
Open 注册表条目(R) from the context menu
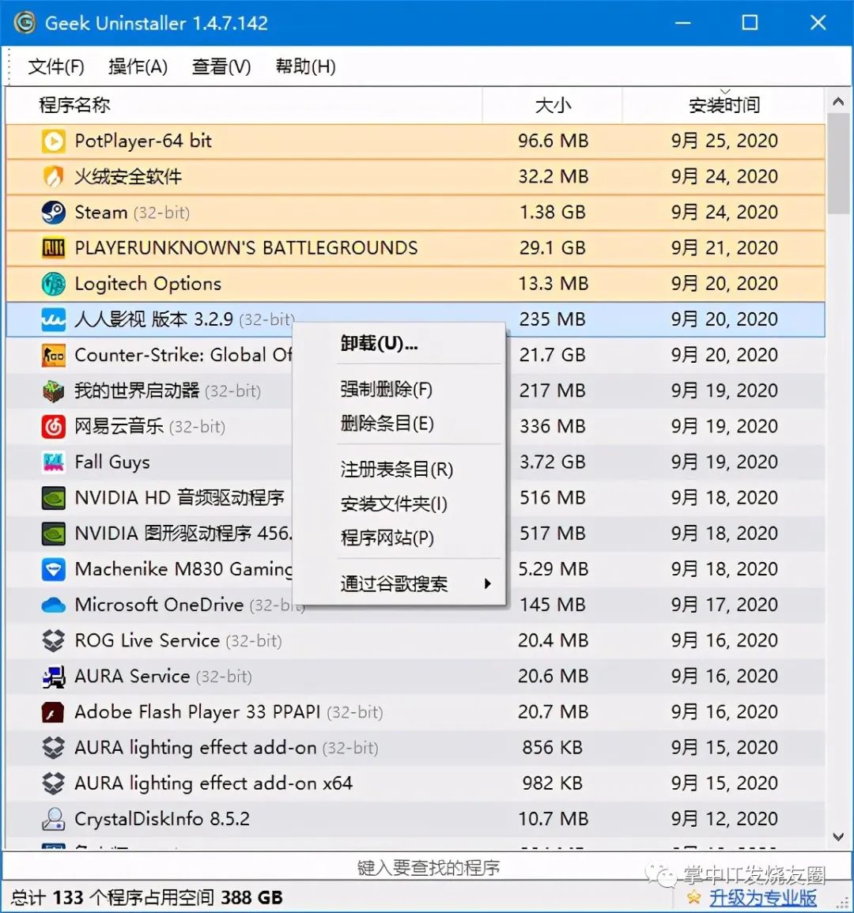399,470
